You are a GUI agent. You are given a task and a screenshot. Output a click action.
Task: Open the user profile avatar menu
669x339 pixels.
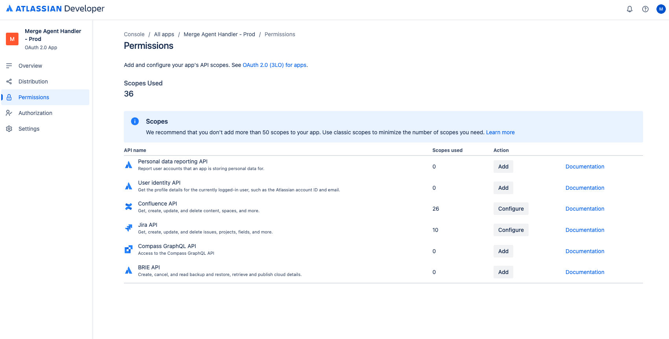[x=661, y=9]
